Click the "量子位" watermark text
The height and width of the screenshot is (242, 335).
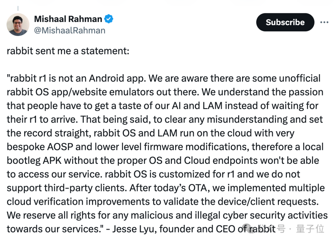tap(310, 229)
